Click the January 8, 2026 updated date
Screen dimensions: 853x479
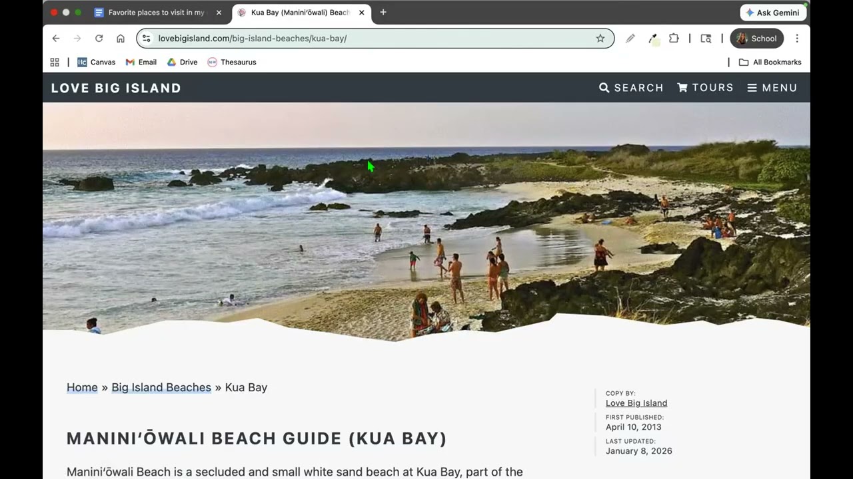pyautogui.click(x=639, y=451)
